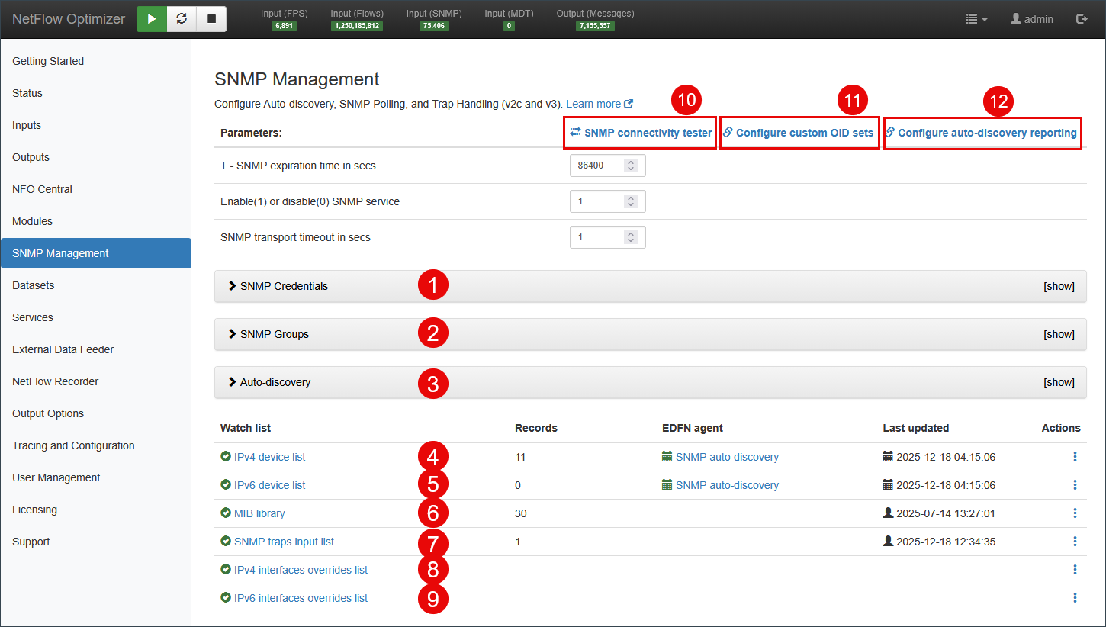
Task: Open the list view dropdown in header
Action: click(x=976, y=19)
